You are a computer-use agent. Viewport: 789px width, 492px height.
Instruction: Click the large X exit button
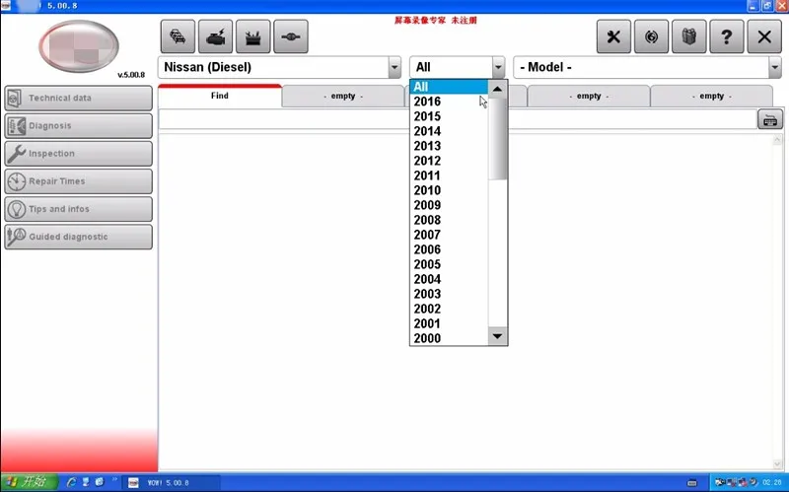pos(764,36)
